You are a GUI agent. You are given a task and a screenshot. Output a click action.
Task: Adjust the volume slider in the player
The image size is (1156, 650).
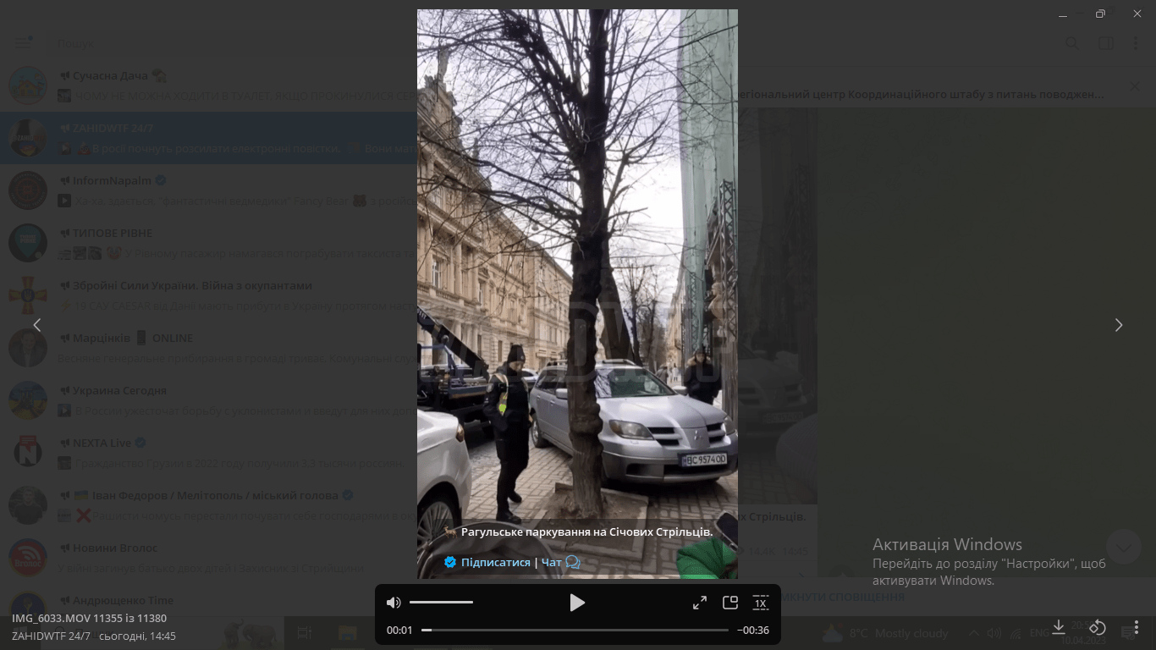pos(441,603)
